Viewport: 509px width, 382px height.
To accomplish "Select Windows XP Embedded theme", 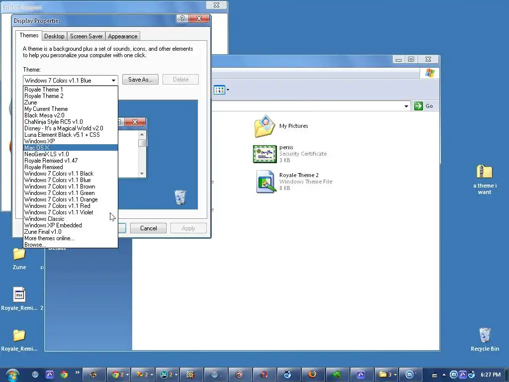I will pyautogui.click(x=71, y=225).
